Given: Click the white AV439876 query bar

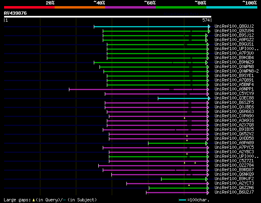Looking at the screenshot, I should [108, 17].
